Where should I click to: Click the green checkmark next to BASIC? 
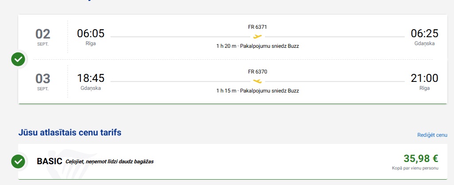click(18, 162)
